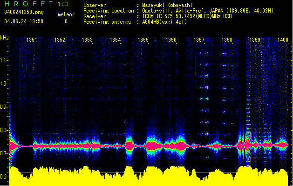Click the Observer label
Image resolution: width=293 pixels, height=186 pixels.
(95, 5)
